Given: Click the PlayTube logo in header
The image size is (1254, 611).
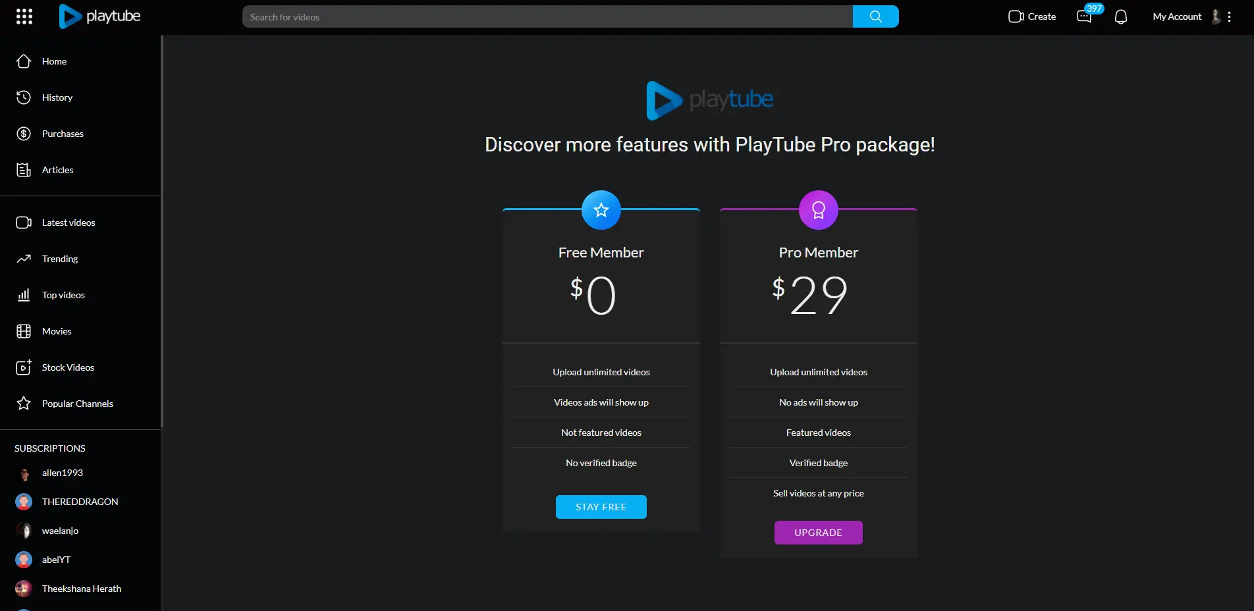Looking at the screenshot, I should 99,16.
